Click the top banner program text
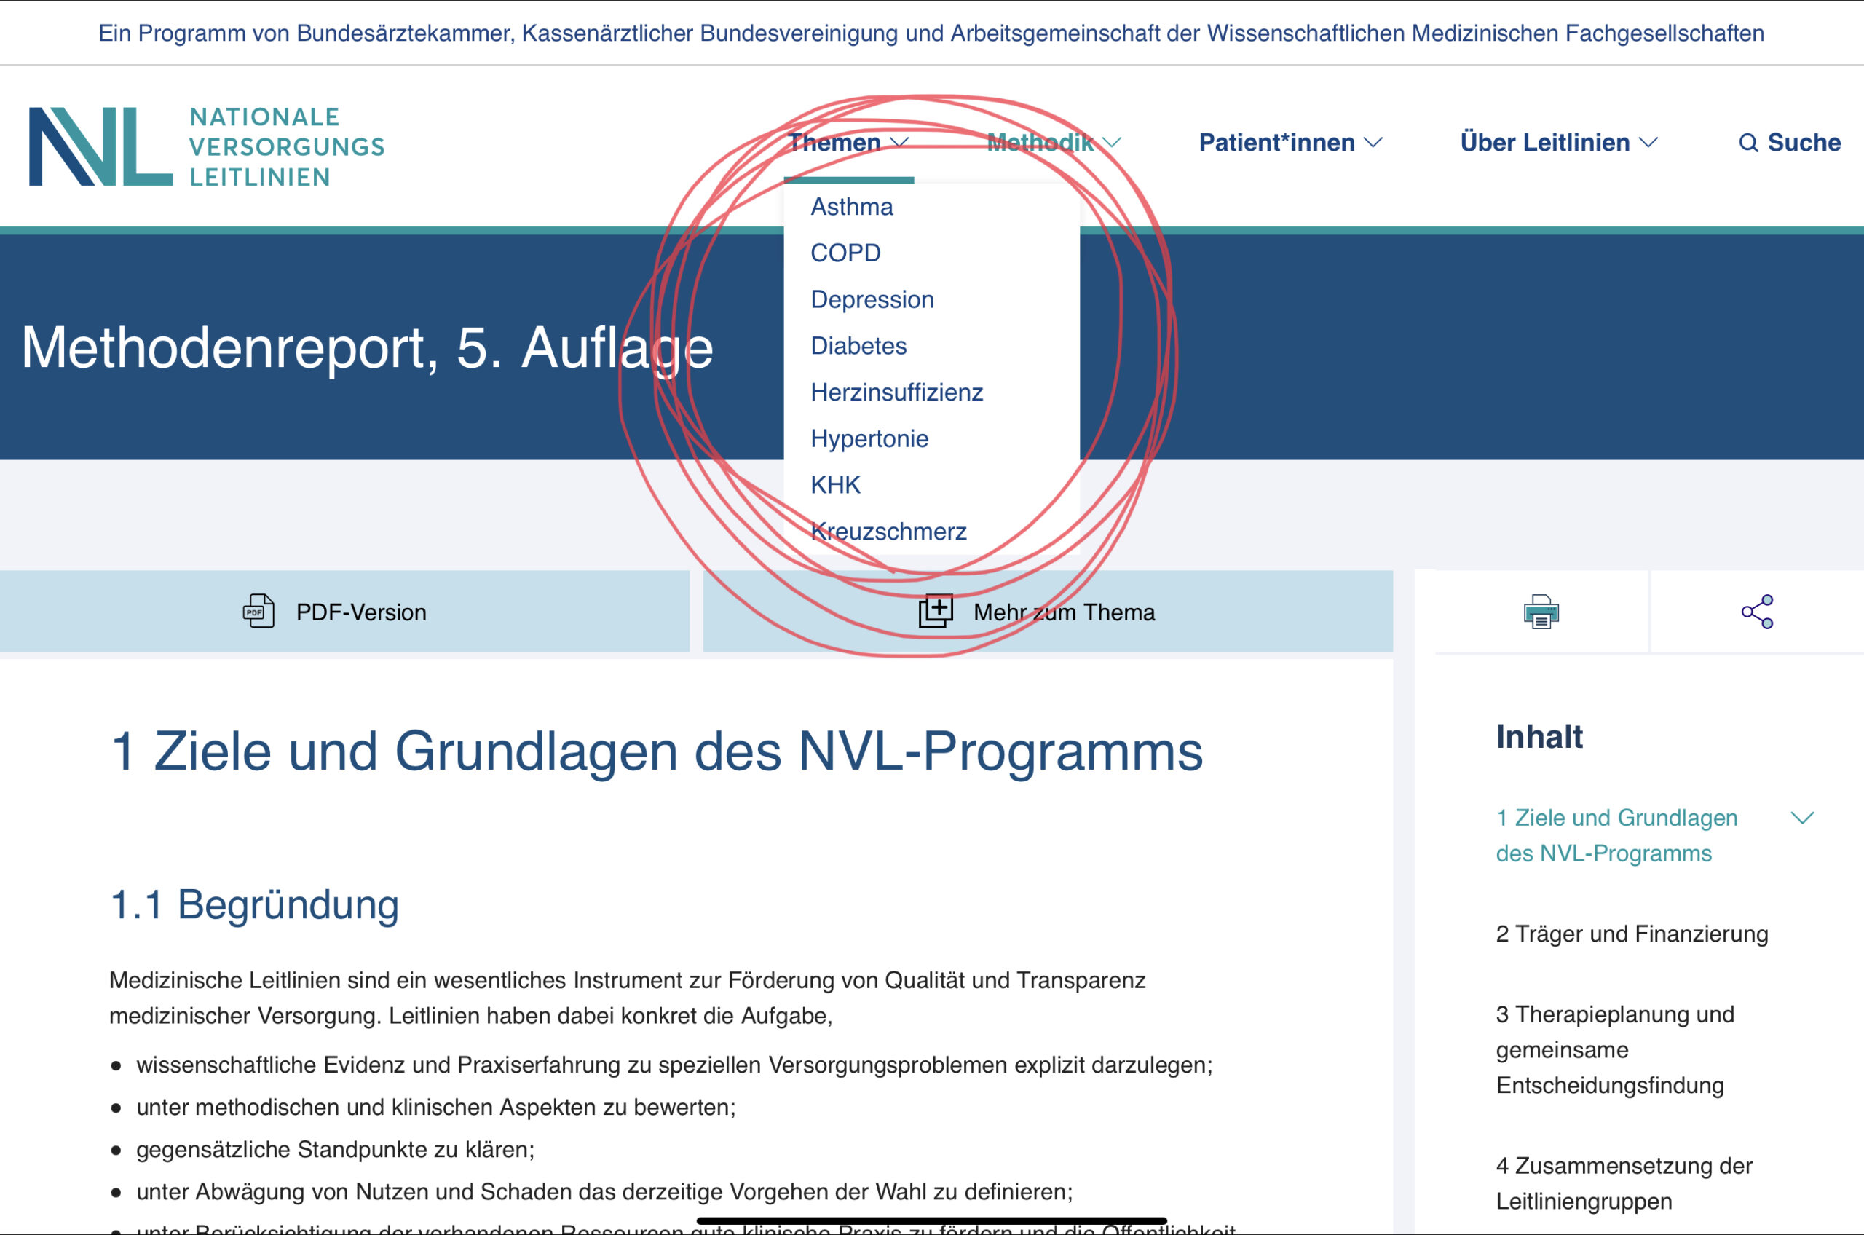 (931, 33)
